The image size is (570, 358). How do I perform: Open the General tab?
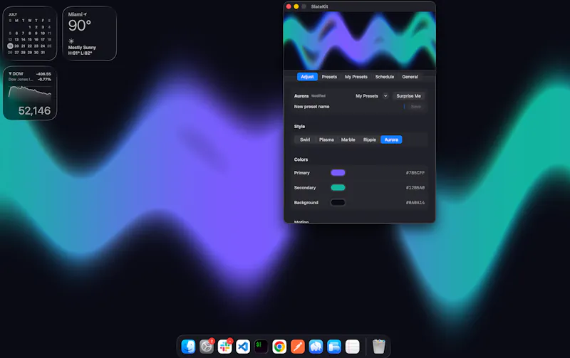tap(410, 77)
